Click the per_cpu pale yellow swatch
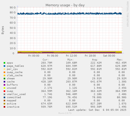 point(4,69)
